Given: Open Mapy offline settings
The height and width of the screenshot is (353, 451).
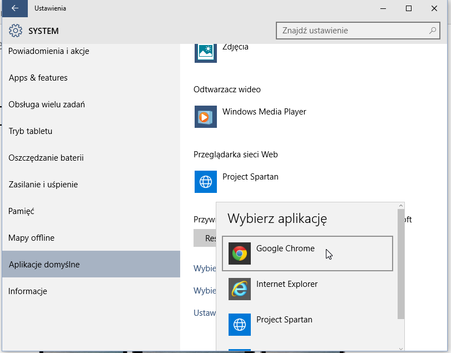Looking at the screenshot, I should (91, 238).
